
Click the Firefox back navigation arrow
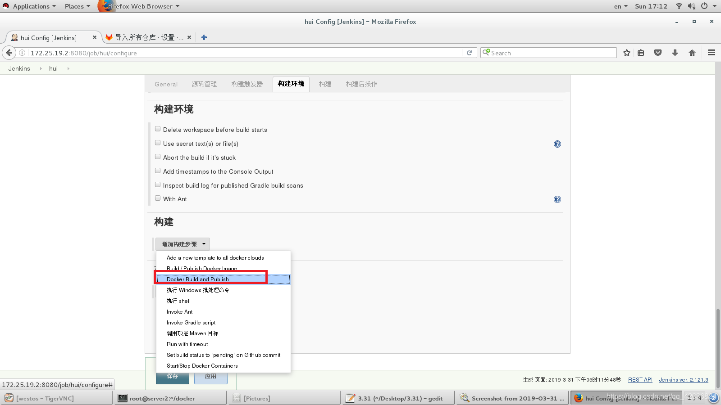point(9,53)
